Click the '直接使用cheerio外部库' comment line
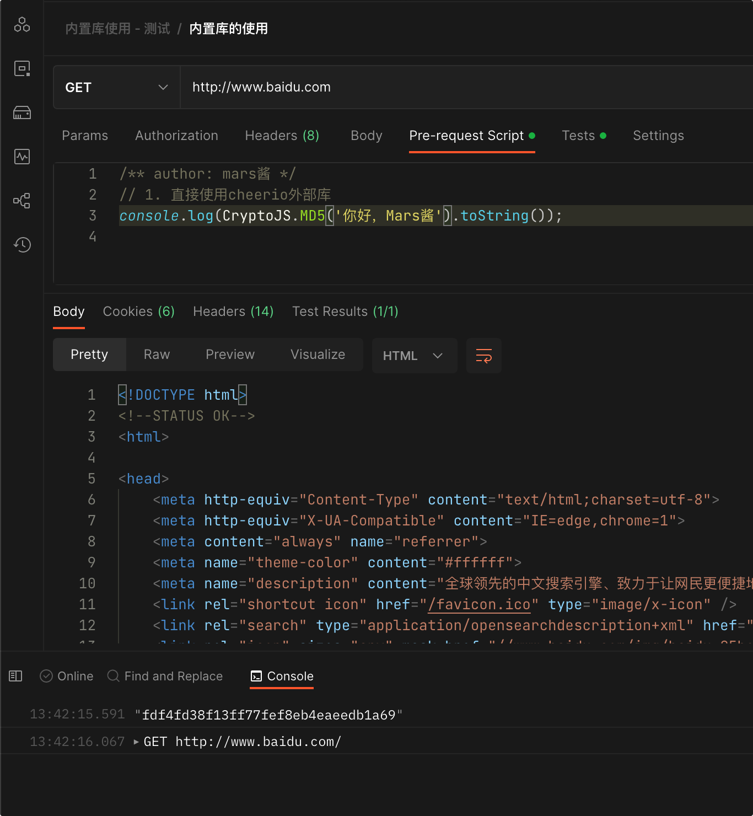Viewport: 753px width, 816px height. point(225,195)
